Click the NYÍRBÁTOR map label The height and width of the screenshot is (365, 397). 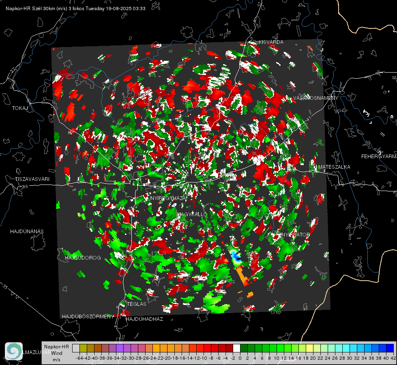click(295, 235)
